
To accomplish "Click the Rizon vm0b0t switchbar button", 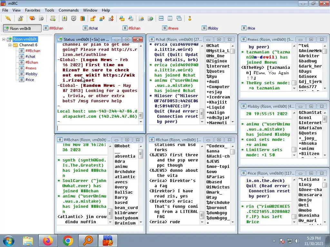I will (22, 28).
